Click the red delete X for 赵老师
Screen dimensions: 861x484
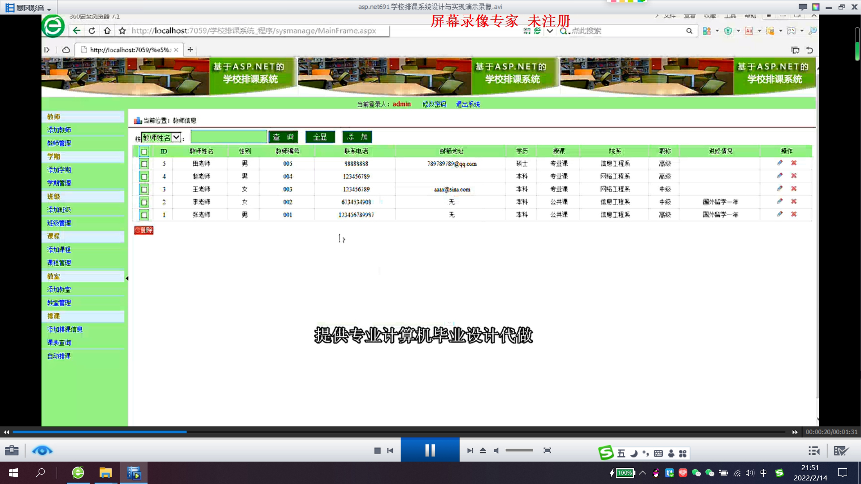(x=794, y=176)
